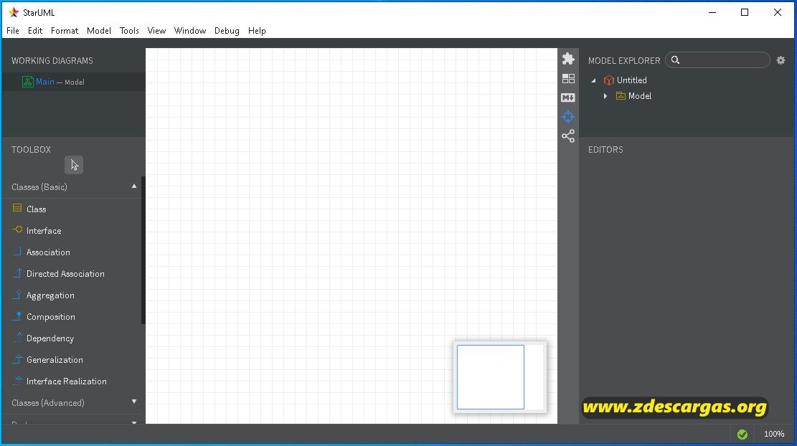
Task: Open the Edit menu
Action: [35, 31]
